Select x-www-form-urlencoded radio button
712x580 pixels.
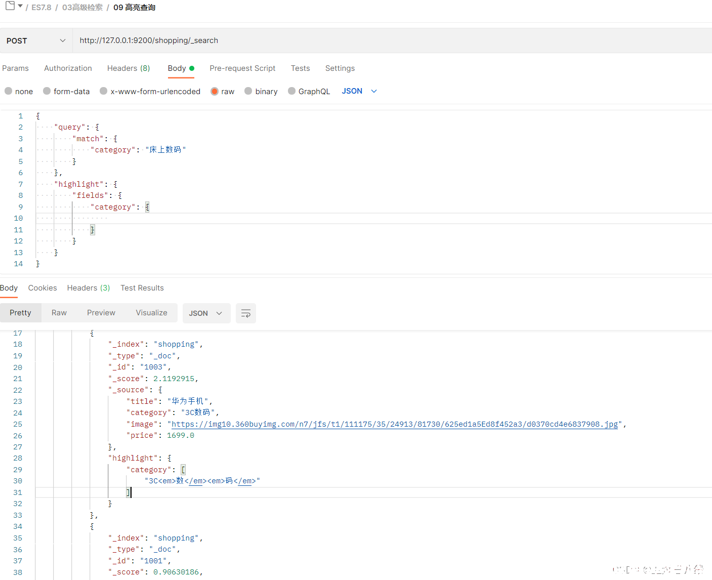[x=104, y=91]
